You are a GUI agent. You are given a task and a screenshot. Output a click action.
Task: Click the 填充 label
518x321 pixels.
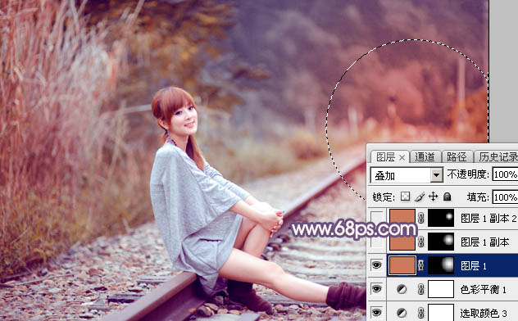(x=478, y=197)
